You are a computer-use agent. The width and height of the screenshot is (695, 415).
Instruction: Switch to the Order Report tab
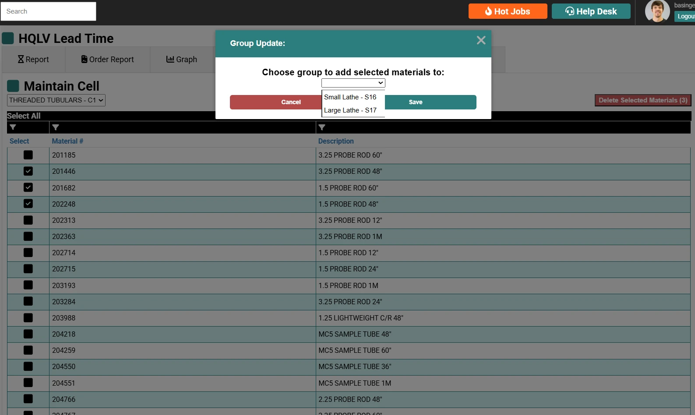click(108, 60)
